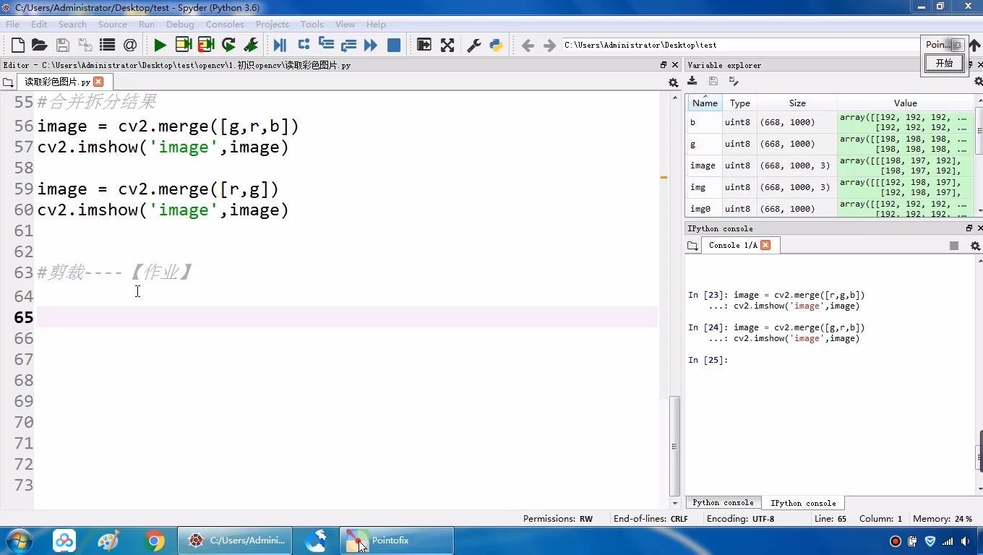Open the editor pane options gear
Viewport: 983px width, 555px height.
tap(673, 82)
